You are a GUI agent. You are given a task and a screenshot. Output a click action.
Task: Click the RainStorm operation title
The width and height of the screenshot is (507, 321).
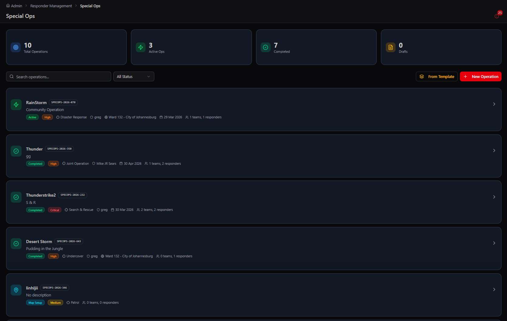tap(36, 103)
